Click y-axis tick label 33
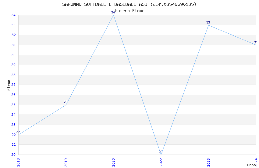The height and width of the screenshot is (168, 259). (x=13, y=25)
